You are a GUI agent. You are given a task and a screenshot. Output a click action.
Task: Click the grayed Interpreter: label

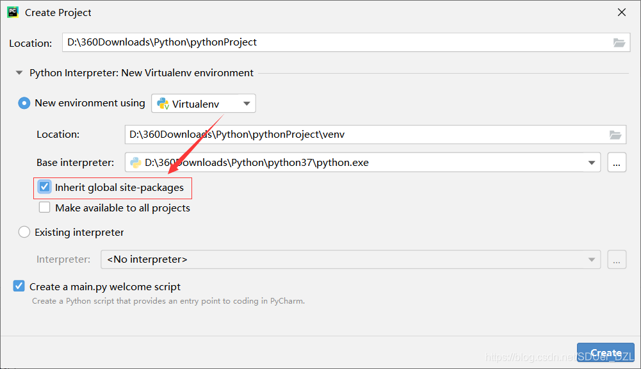(x=63, y=259)
